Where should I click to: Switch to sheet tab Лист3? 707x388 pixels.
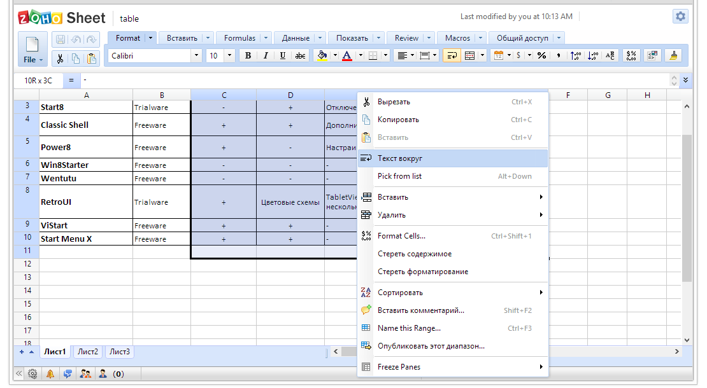[x=120, y=352]
